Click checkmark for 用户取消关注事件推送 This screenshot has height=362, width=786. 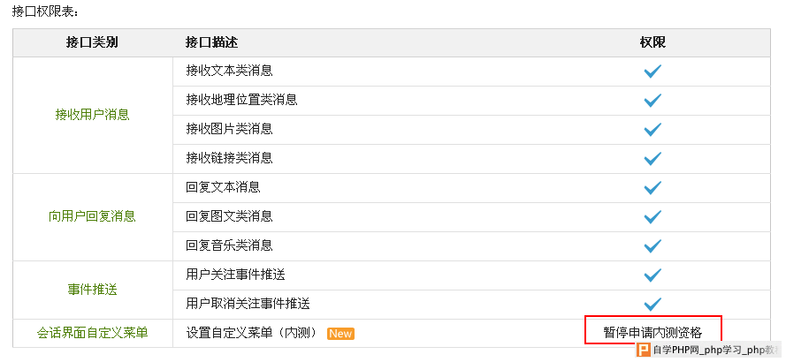click(652, 305)
